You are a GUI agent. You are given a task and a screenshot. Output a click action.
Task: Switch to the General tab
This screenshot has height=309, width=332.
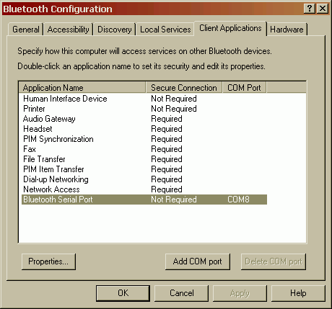pyautogui.click(x=26, y=30)
